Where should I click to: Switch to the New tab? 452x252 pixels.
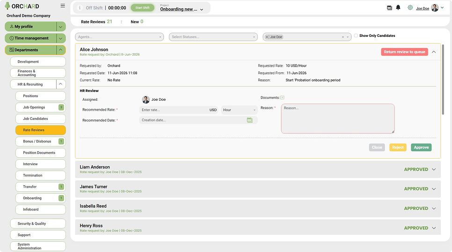[137, 22]
